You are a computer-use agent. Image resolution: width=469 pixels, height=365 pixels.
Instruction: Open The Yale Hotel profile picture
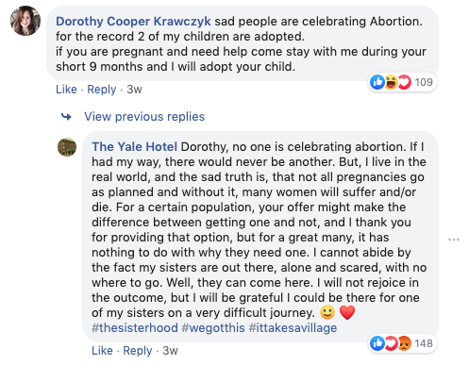pyautogui.click(x=67, y=147)
